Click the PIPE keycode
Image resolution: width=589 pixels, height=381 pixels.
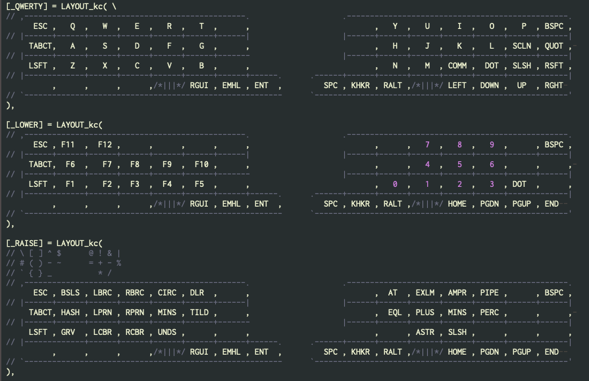tap(490, 293)
